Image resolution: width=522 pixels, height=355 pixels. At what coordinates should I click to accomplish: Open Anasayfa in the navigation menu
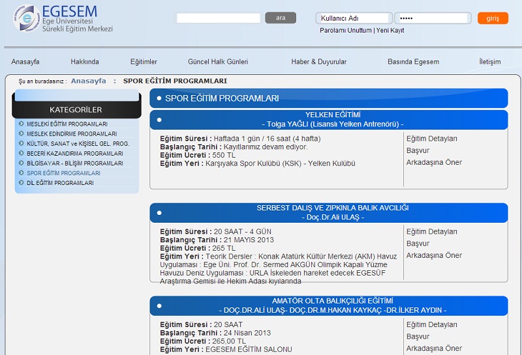[25, 61]
